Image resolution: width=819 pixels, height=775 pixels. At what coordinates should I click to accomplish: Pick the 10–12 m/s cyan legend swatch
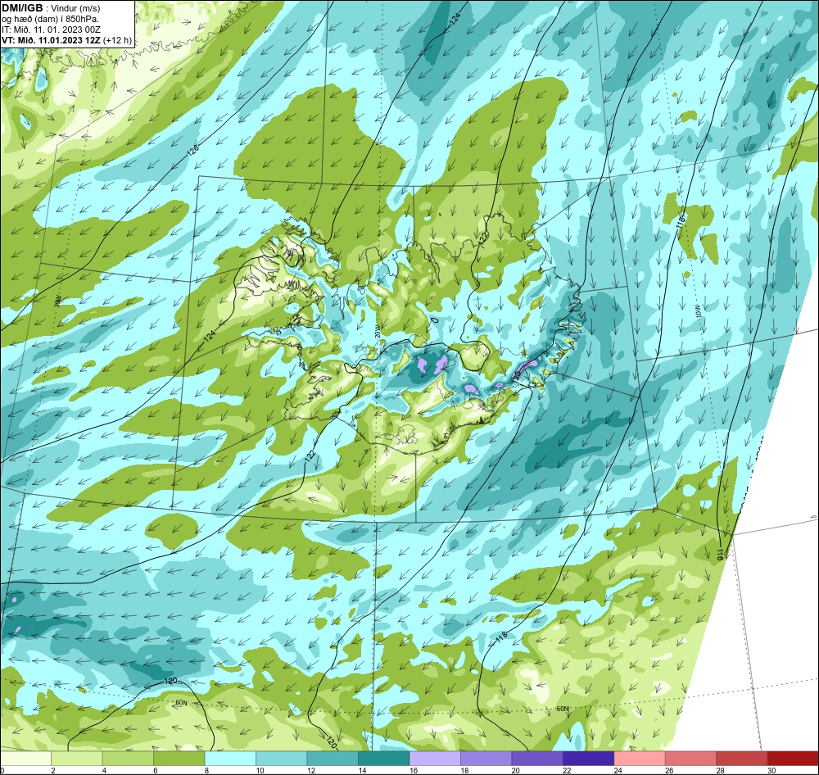pos(282,758)
